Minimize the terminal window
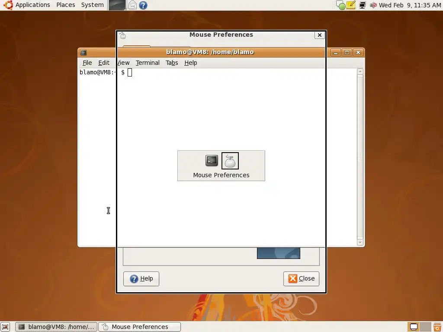Viewport: 443px width, 332px height. [x=336, y=52]
